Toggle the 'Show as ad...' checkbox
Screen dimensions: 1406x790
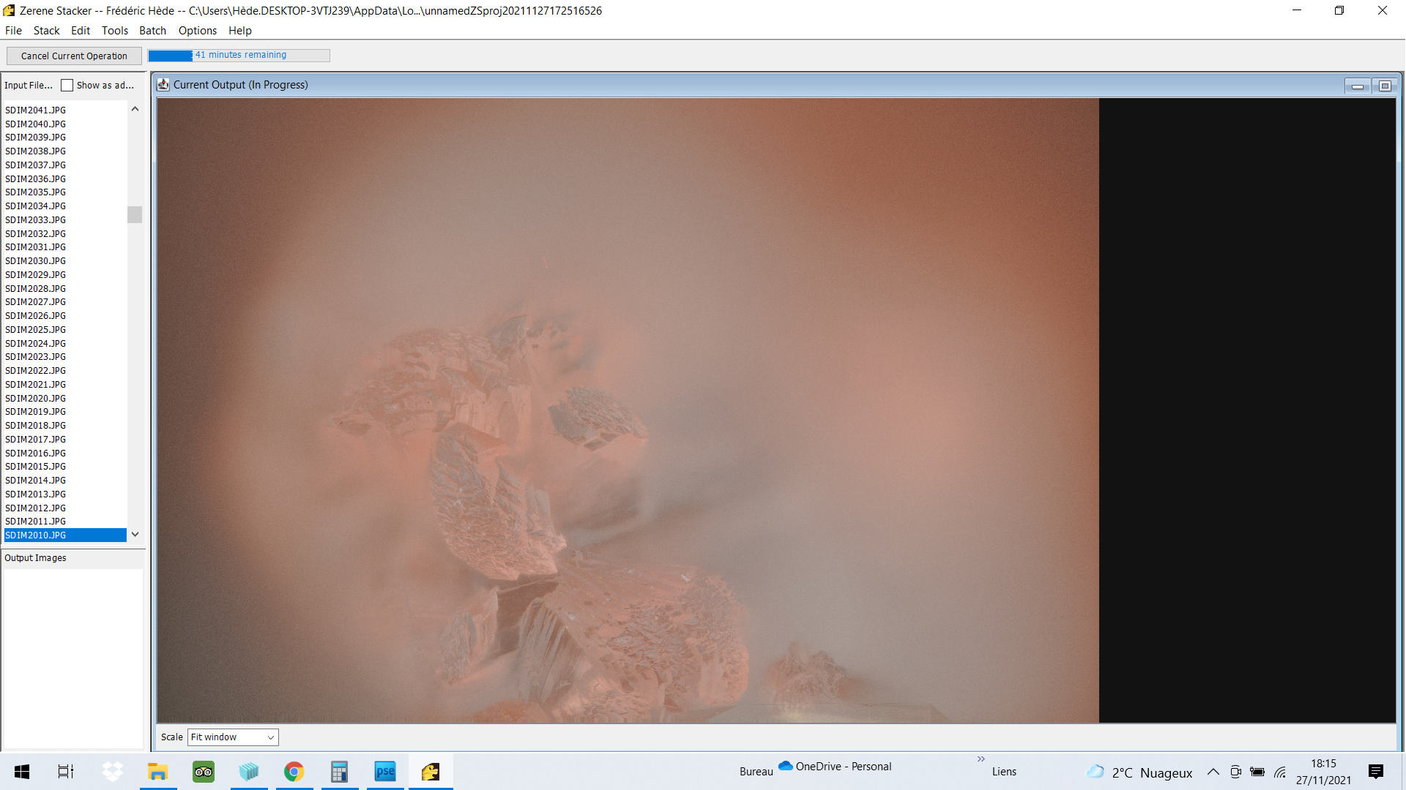pyautogui.click(x=67, y=86)
